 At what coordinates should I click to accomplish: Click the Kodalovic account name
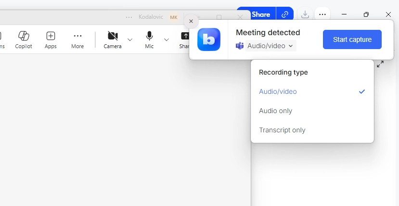(151, 17)
